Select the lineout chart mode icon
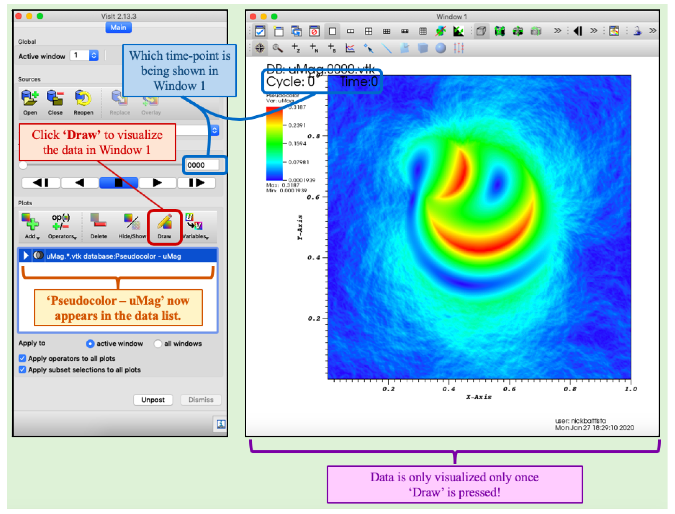Screen dimensions: 675x514 pyautogui.click(x=350, y=48)
